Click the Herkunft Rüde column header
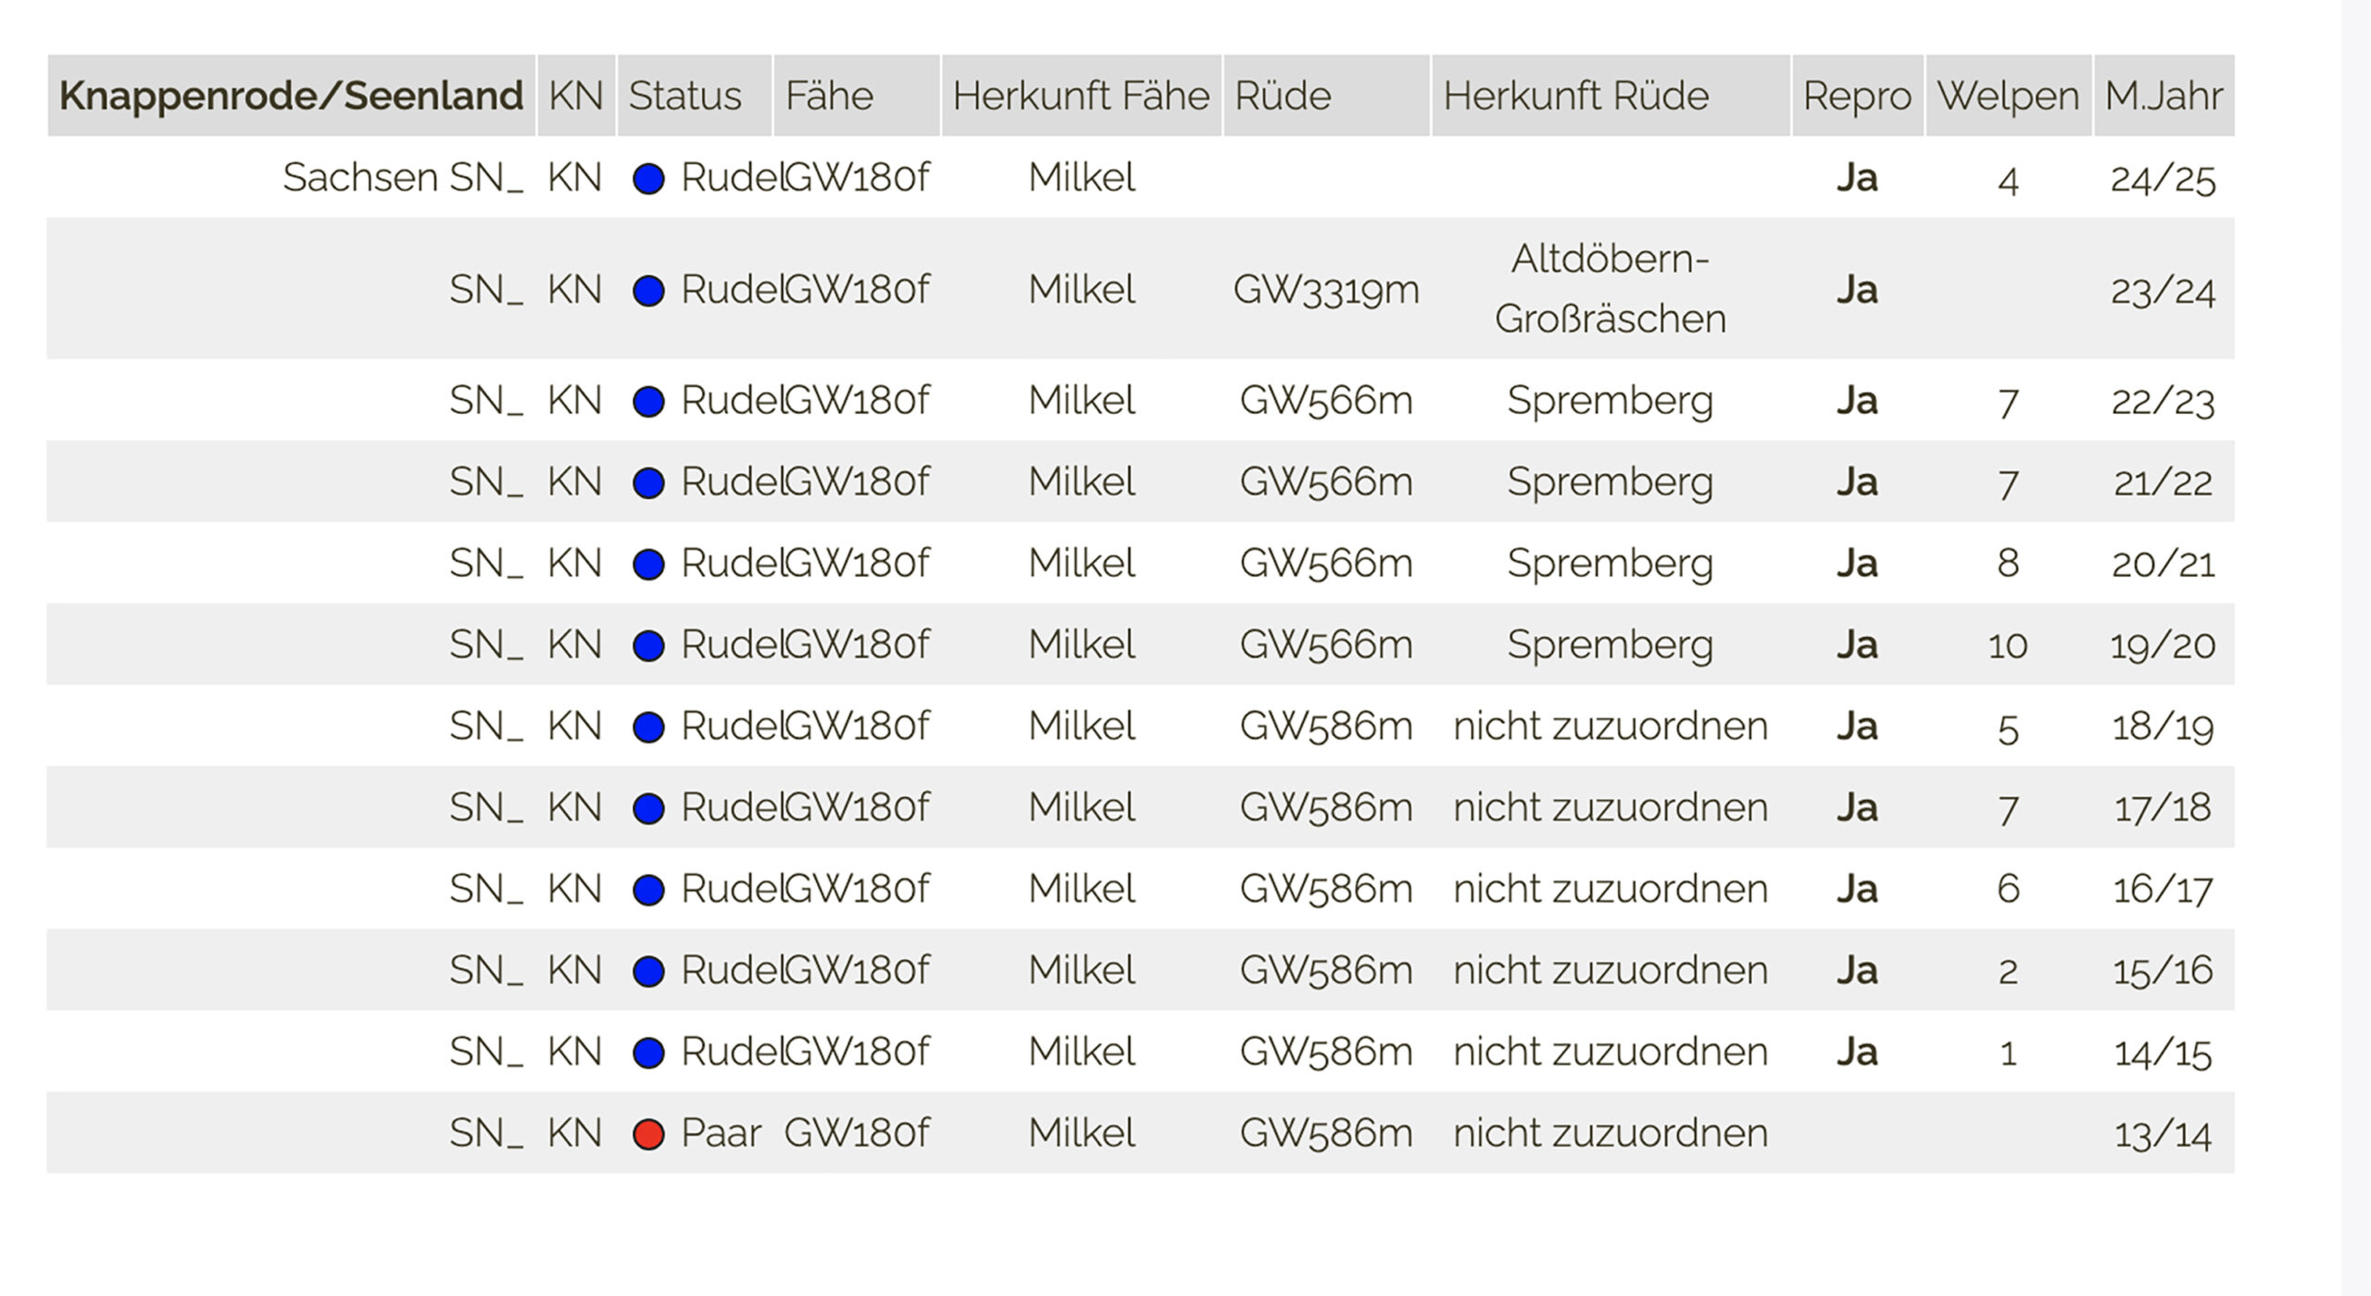2371x1296 pixels. (1575, 95)
